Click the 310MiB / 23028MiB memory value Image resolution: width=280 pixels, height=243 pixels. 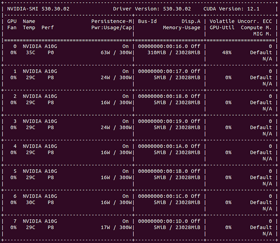pos(174,53)
